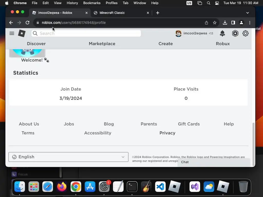Click the Chrome back arrow
The height and width of the screenshot is (197, 263).
(11, 23)
